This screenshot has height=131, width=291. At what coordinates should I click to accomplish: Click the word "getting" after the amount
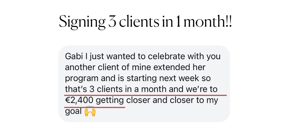pos(110,100)
